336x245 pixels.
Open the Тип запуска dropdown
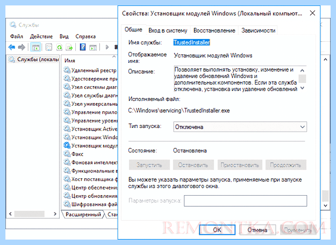click(x=240, y=127)
